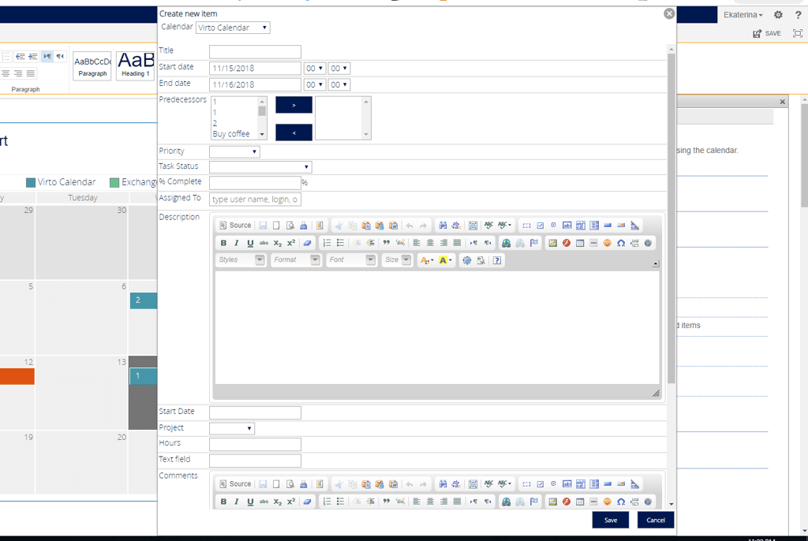The height and width of the screenshot is (541, 808).
Task: Insert smiley in Description editor
Action: coord(607,243)
